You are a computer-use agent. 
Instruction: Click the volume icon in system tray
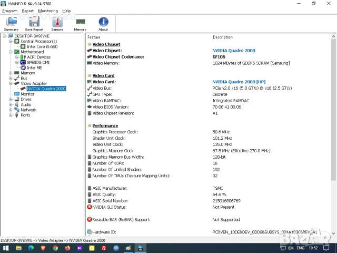tap(291, 248)
